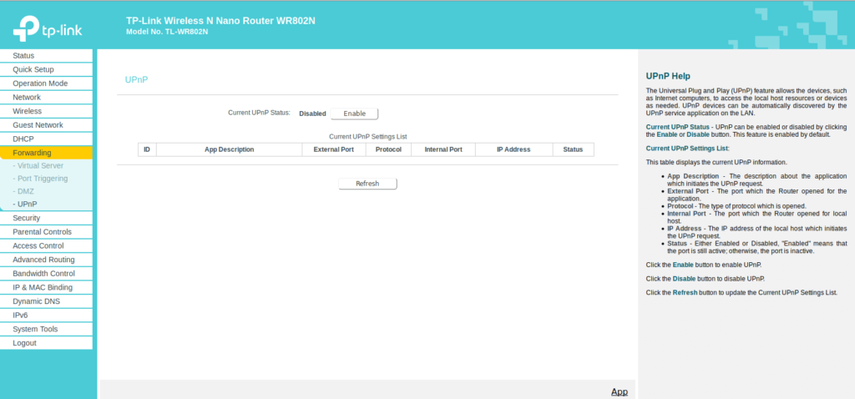Open System Tools menu
Screen dimensions: 855x399
pyautogui.click(x=35, y=329)
